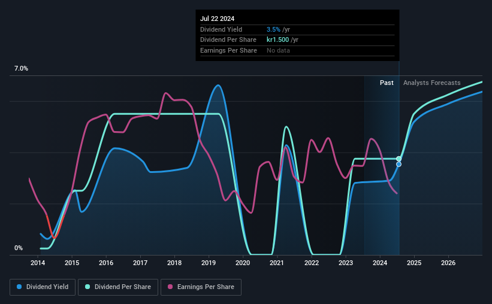Click the 'Dividend Per Share' tooltip row label
The image size is (492, 304).
(x=228, y=40)
